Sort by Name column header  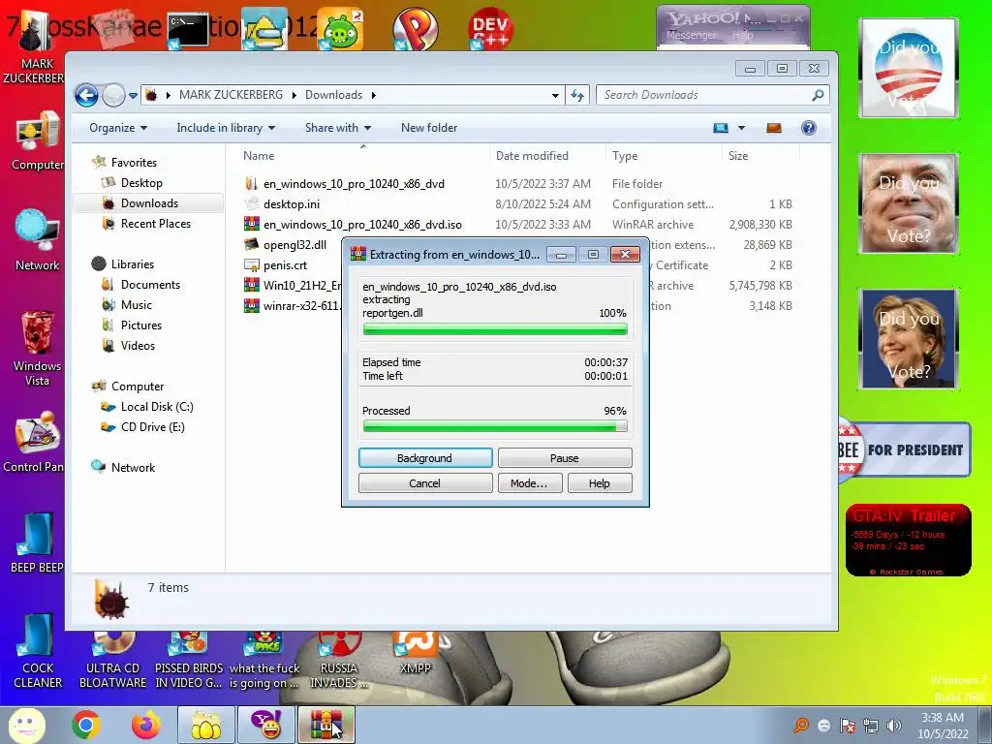(x=362, y=156)
